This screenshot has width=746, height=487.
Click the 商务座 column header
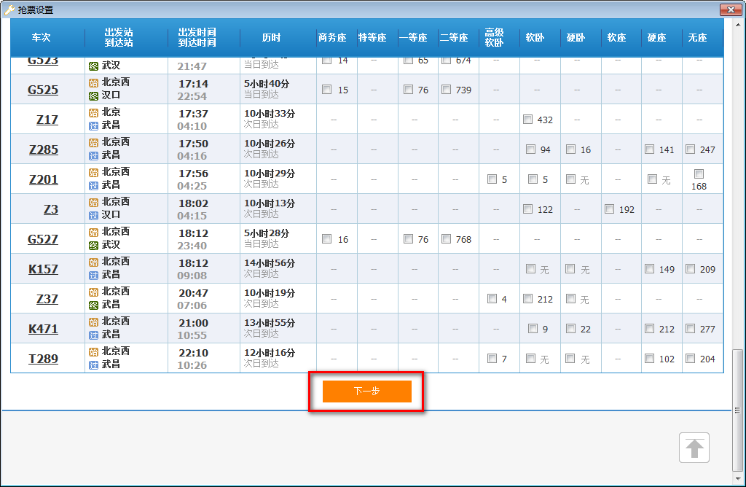(x=332, y=38)
